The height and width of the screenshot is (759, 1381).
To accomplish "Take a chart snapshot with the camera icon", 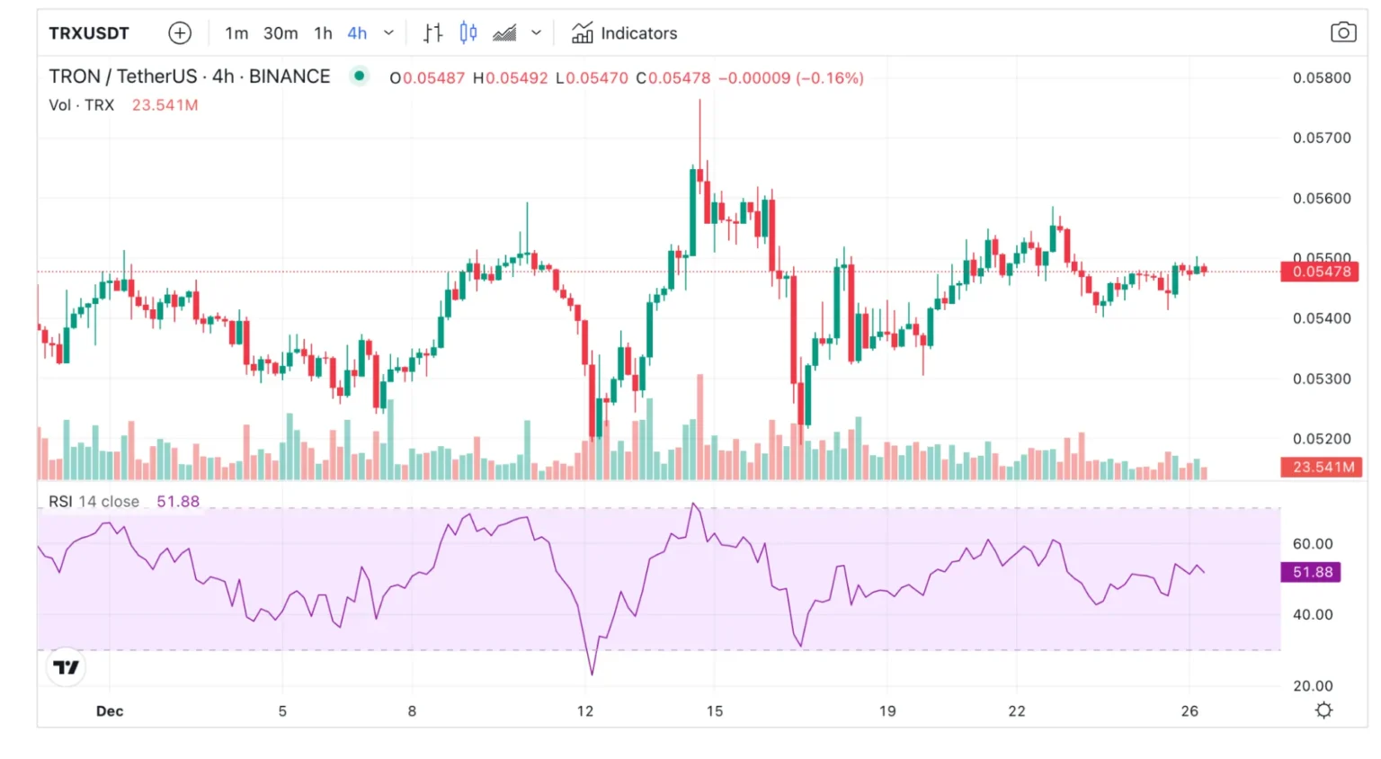I will click(1343, 31).
